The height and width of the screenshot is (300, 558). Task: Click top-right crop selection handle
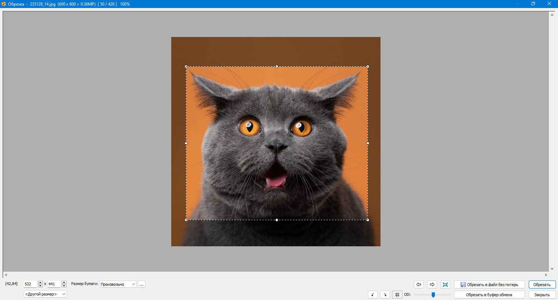(368, 66)
